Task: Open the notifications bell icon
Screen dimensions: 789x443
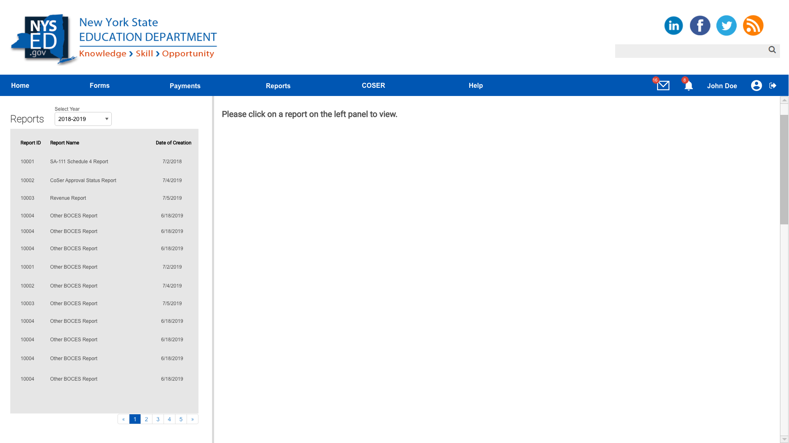Action: pos(688,85)
